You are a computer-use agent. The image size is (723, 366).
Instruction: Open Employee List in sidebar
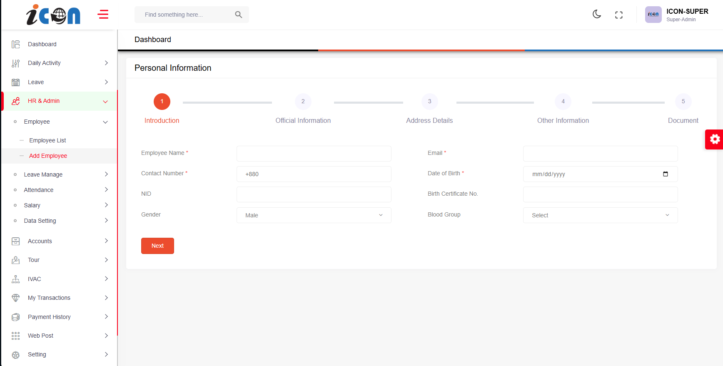pos(47,141)
